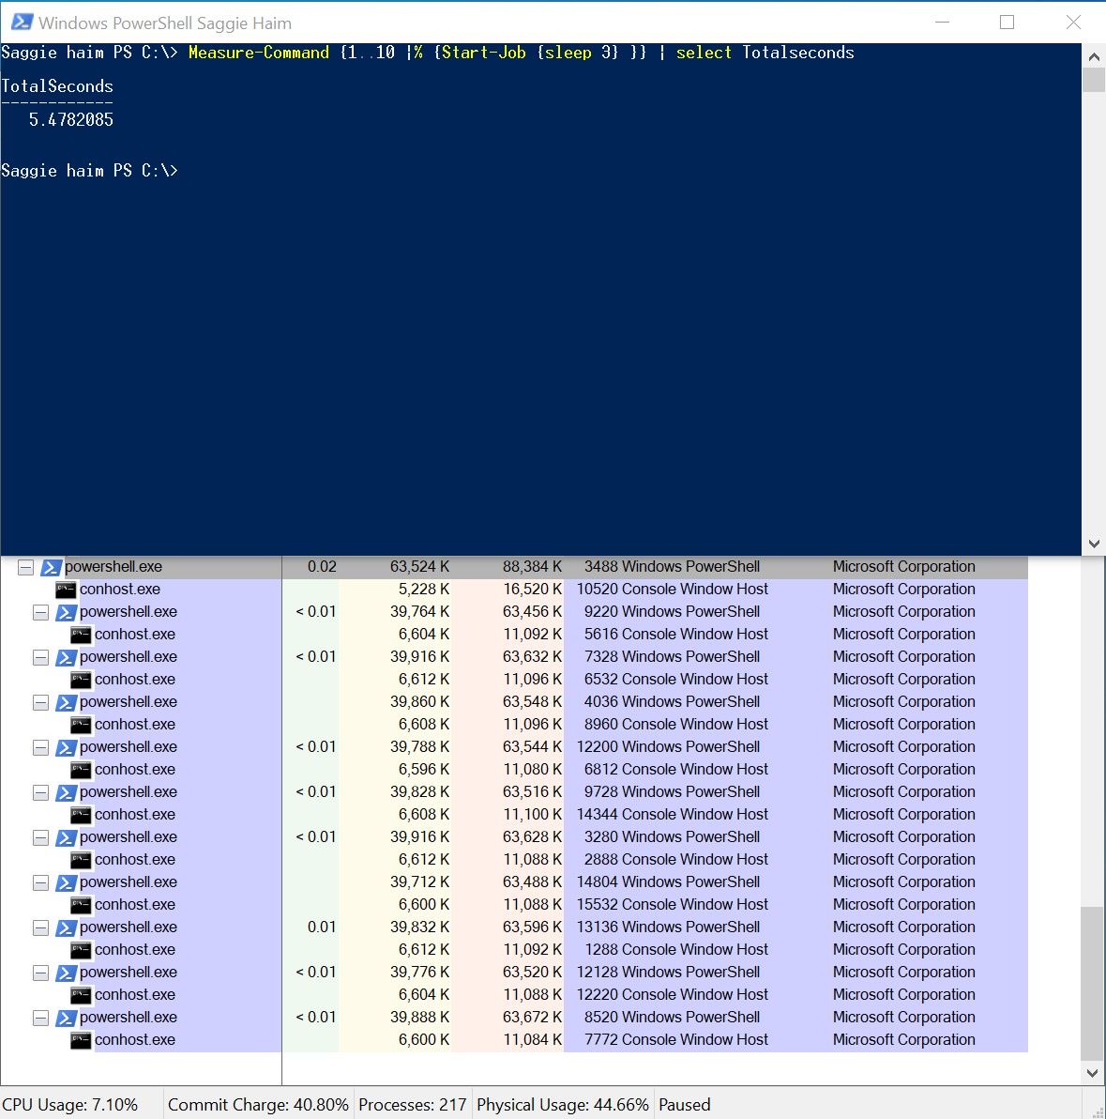Select the '3488 Windows PowerShell' cell

pos(672,567)
